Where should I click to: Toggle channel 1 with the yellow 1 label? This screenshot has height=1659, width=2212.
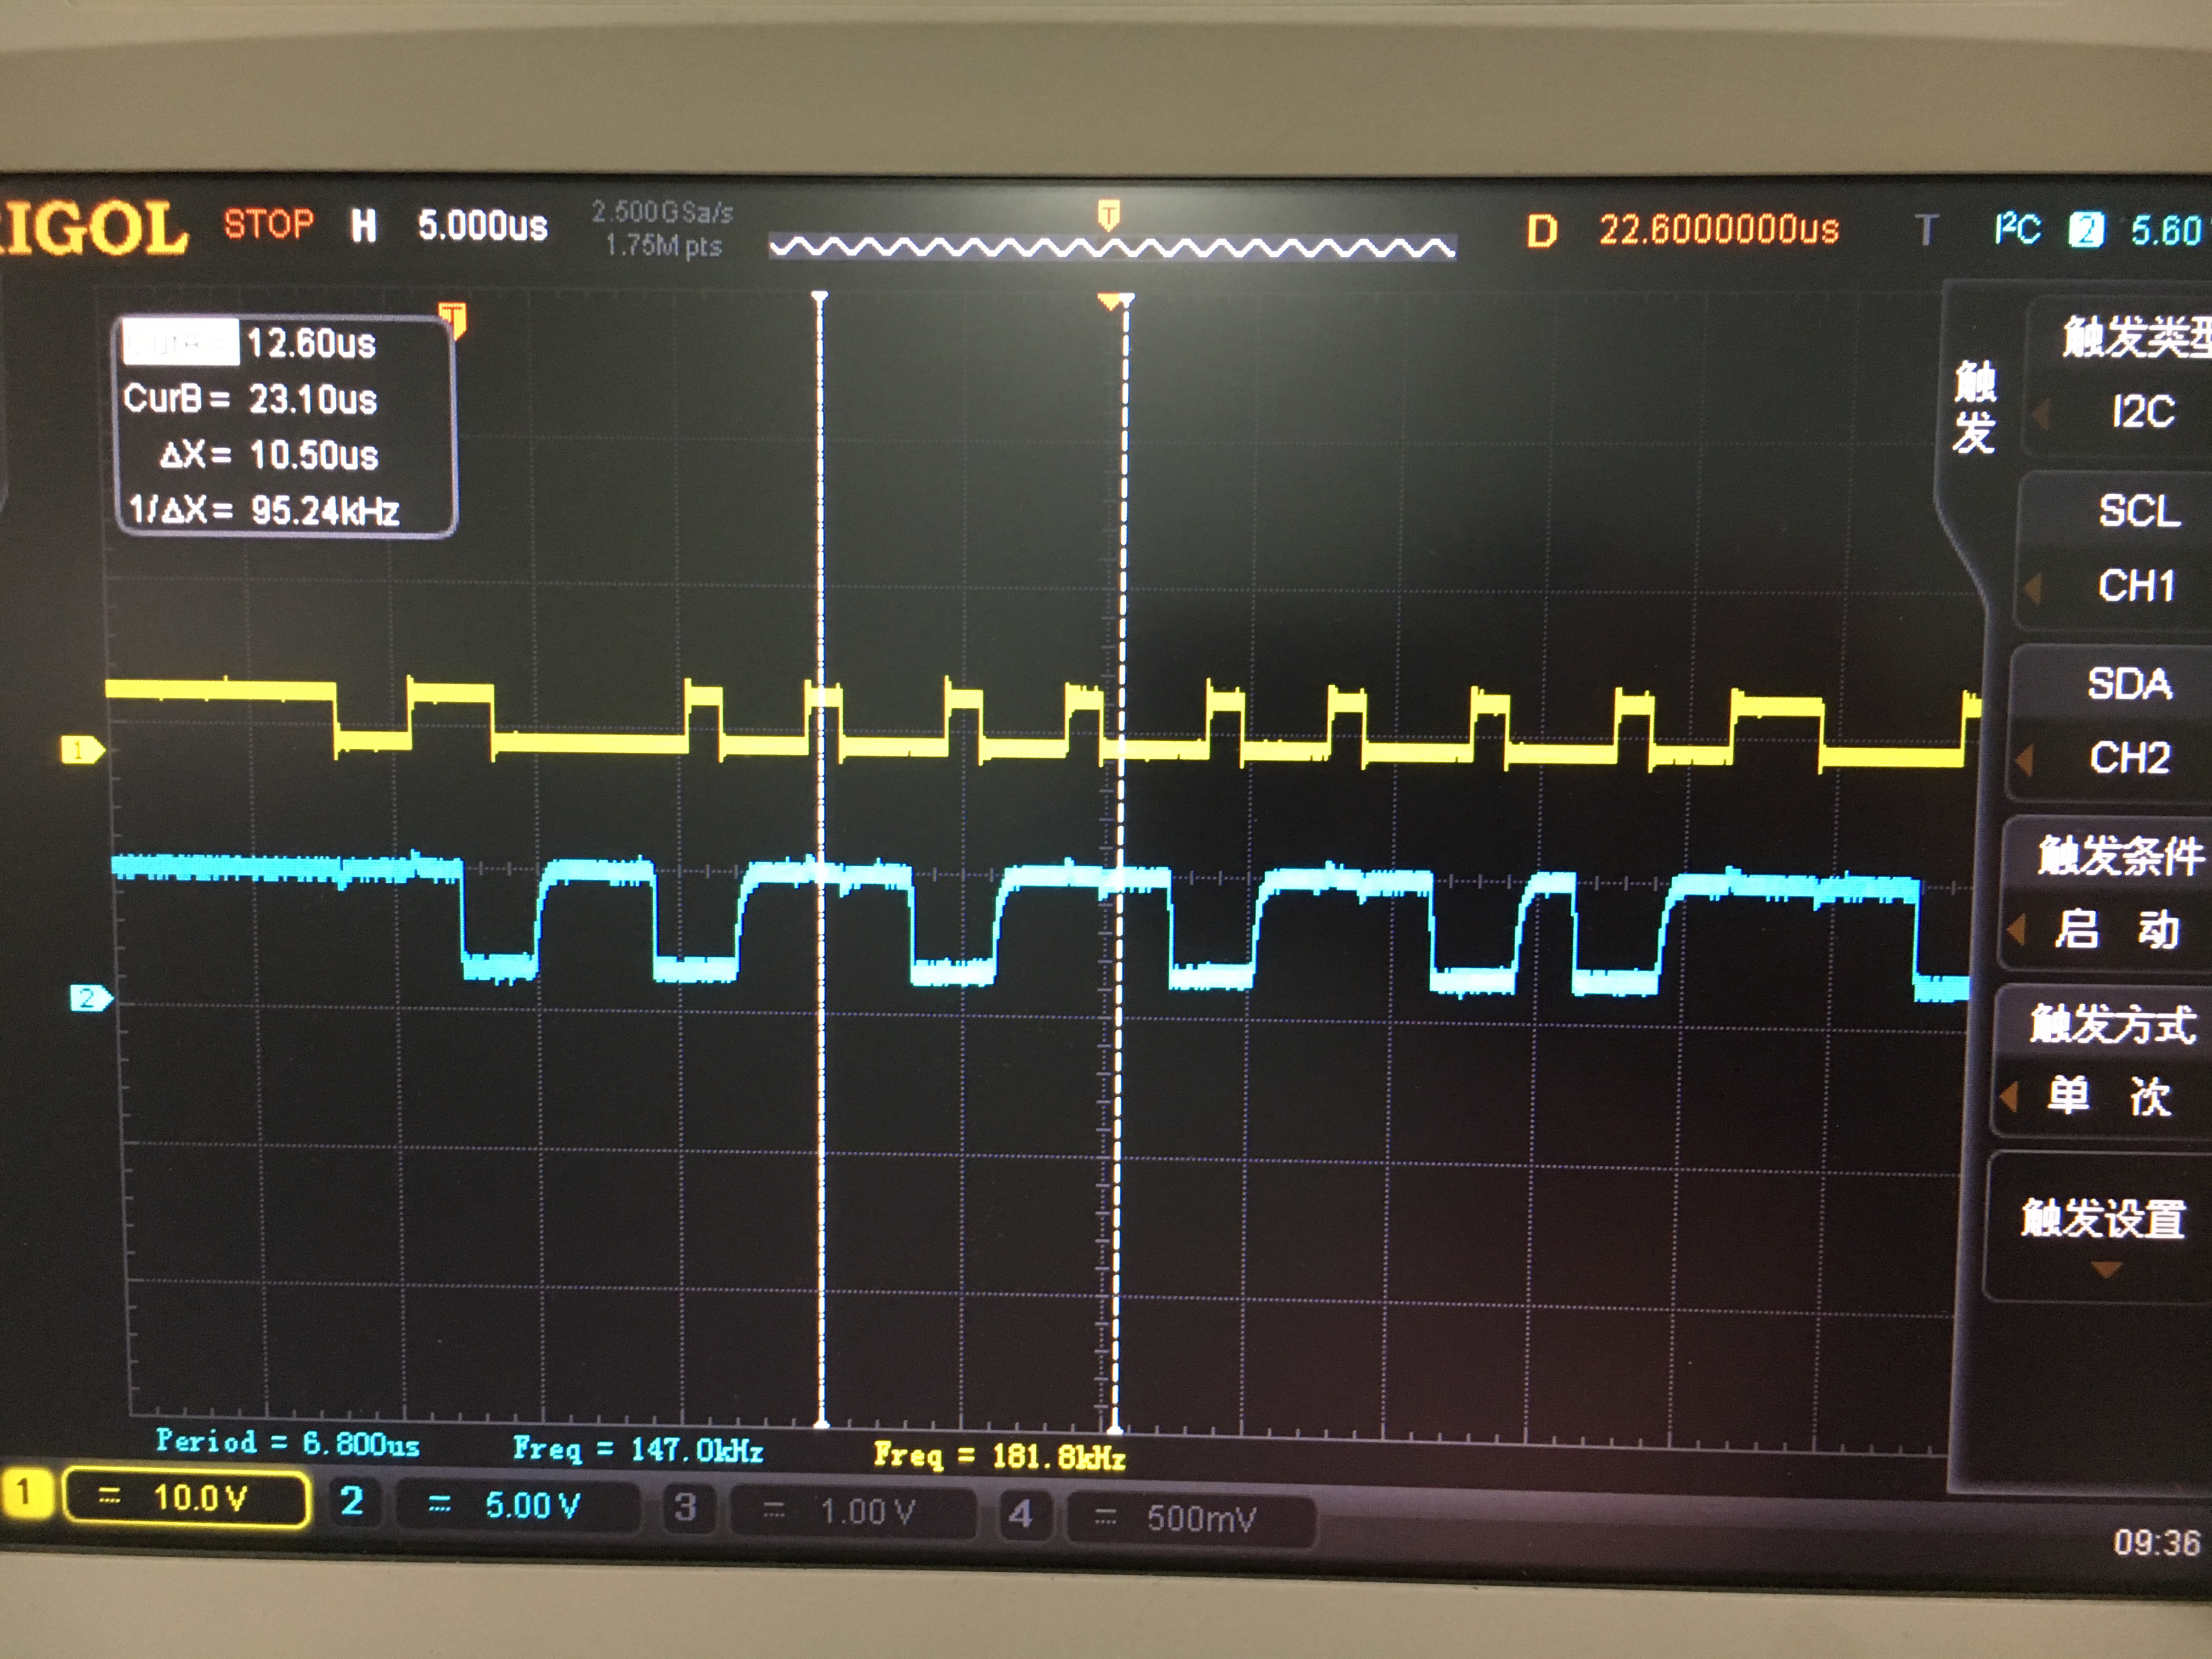24,1495
